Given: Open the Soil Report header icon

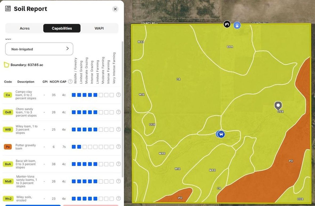Looking at the screenshot, I should click(x=7, y=8).
